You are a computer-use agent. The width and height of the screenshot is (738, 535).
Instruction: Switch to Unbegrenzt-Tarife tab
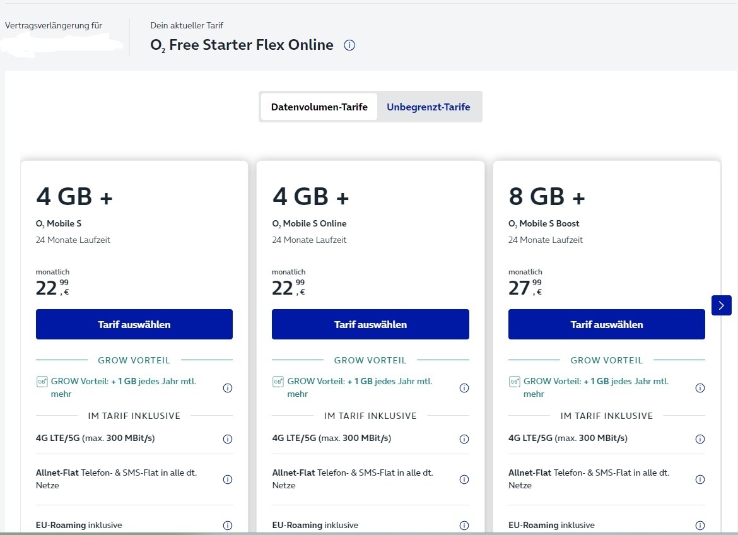point(428,107)
